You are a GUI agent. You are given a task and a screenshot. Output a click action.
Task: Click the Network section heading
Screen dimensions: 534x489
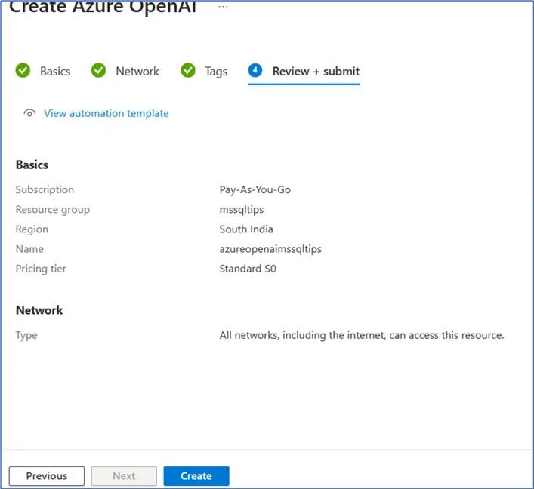tap(39, 310)
